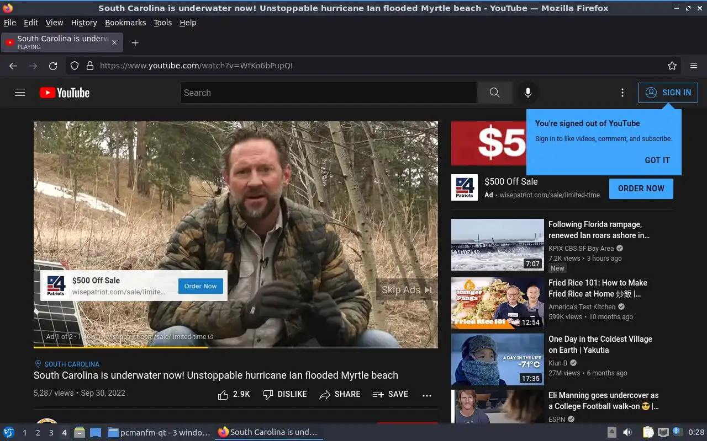Viewport: 707px width, 441px height.
Task: Reload the page
Action: click(x=53, y=66)
